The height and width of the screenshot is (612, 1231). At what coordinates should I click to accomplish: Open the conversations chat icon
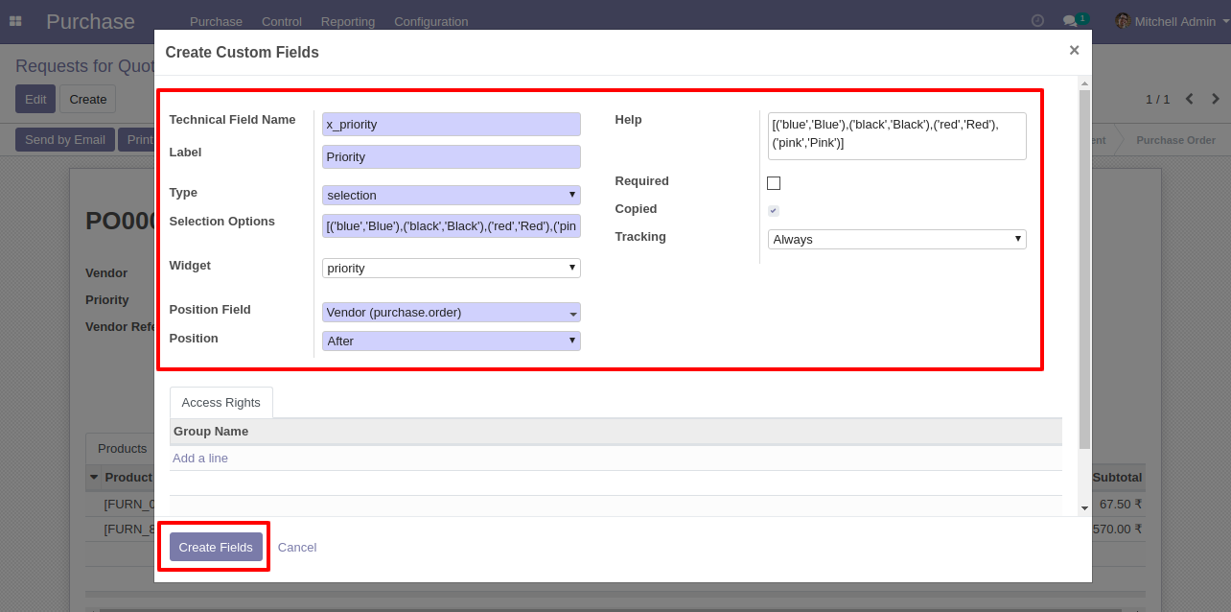1070,21
